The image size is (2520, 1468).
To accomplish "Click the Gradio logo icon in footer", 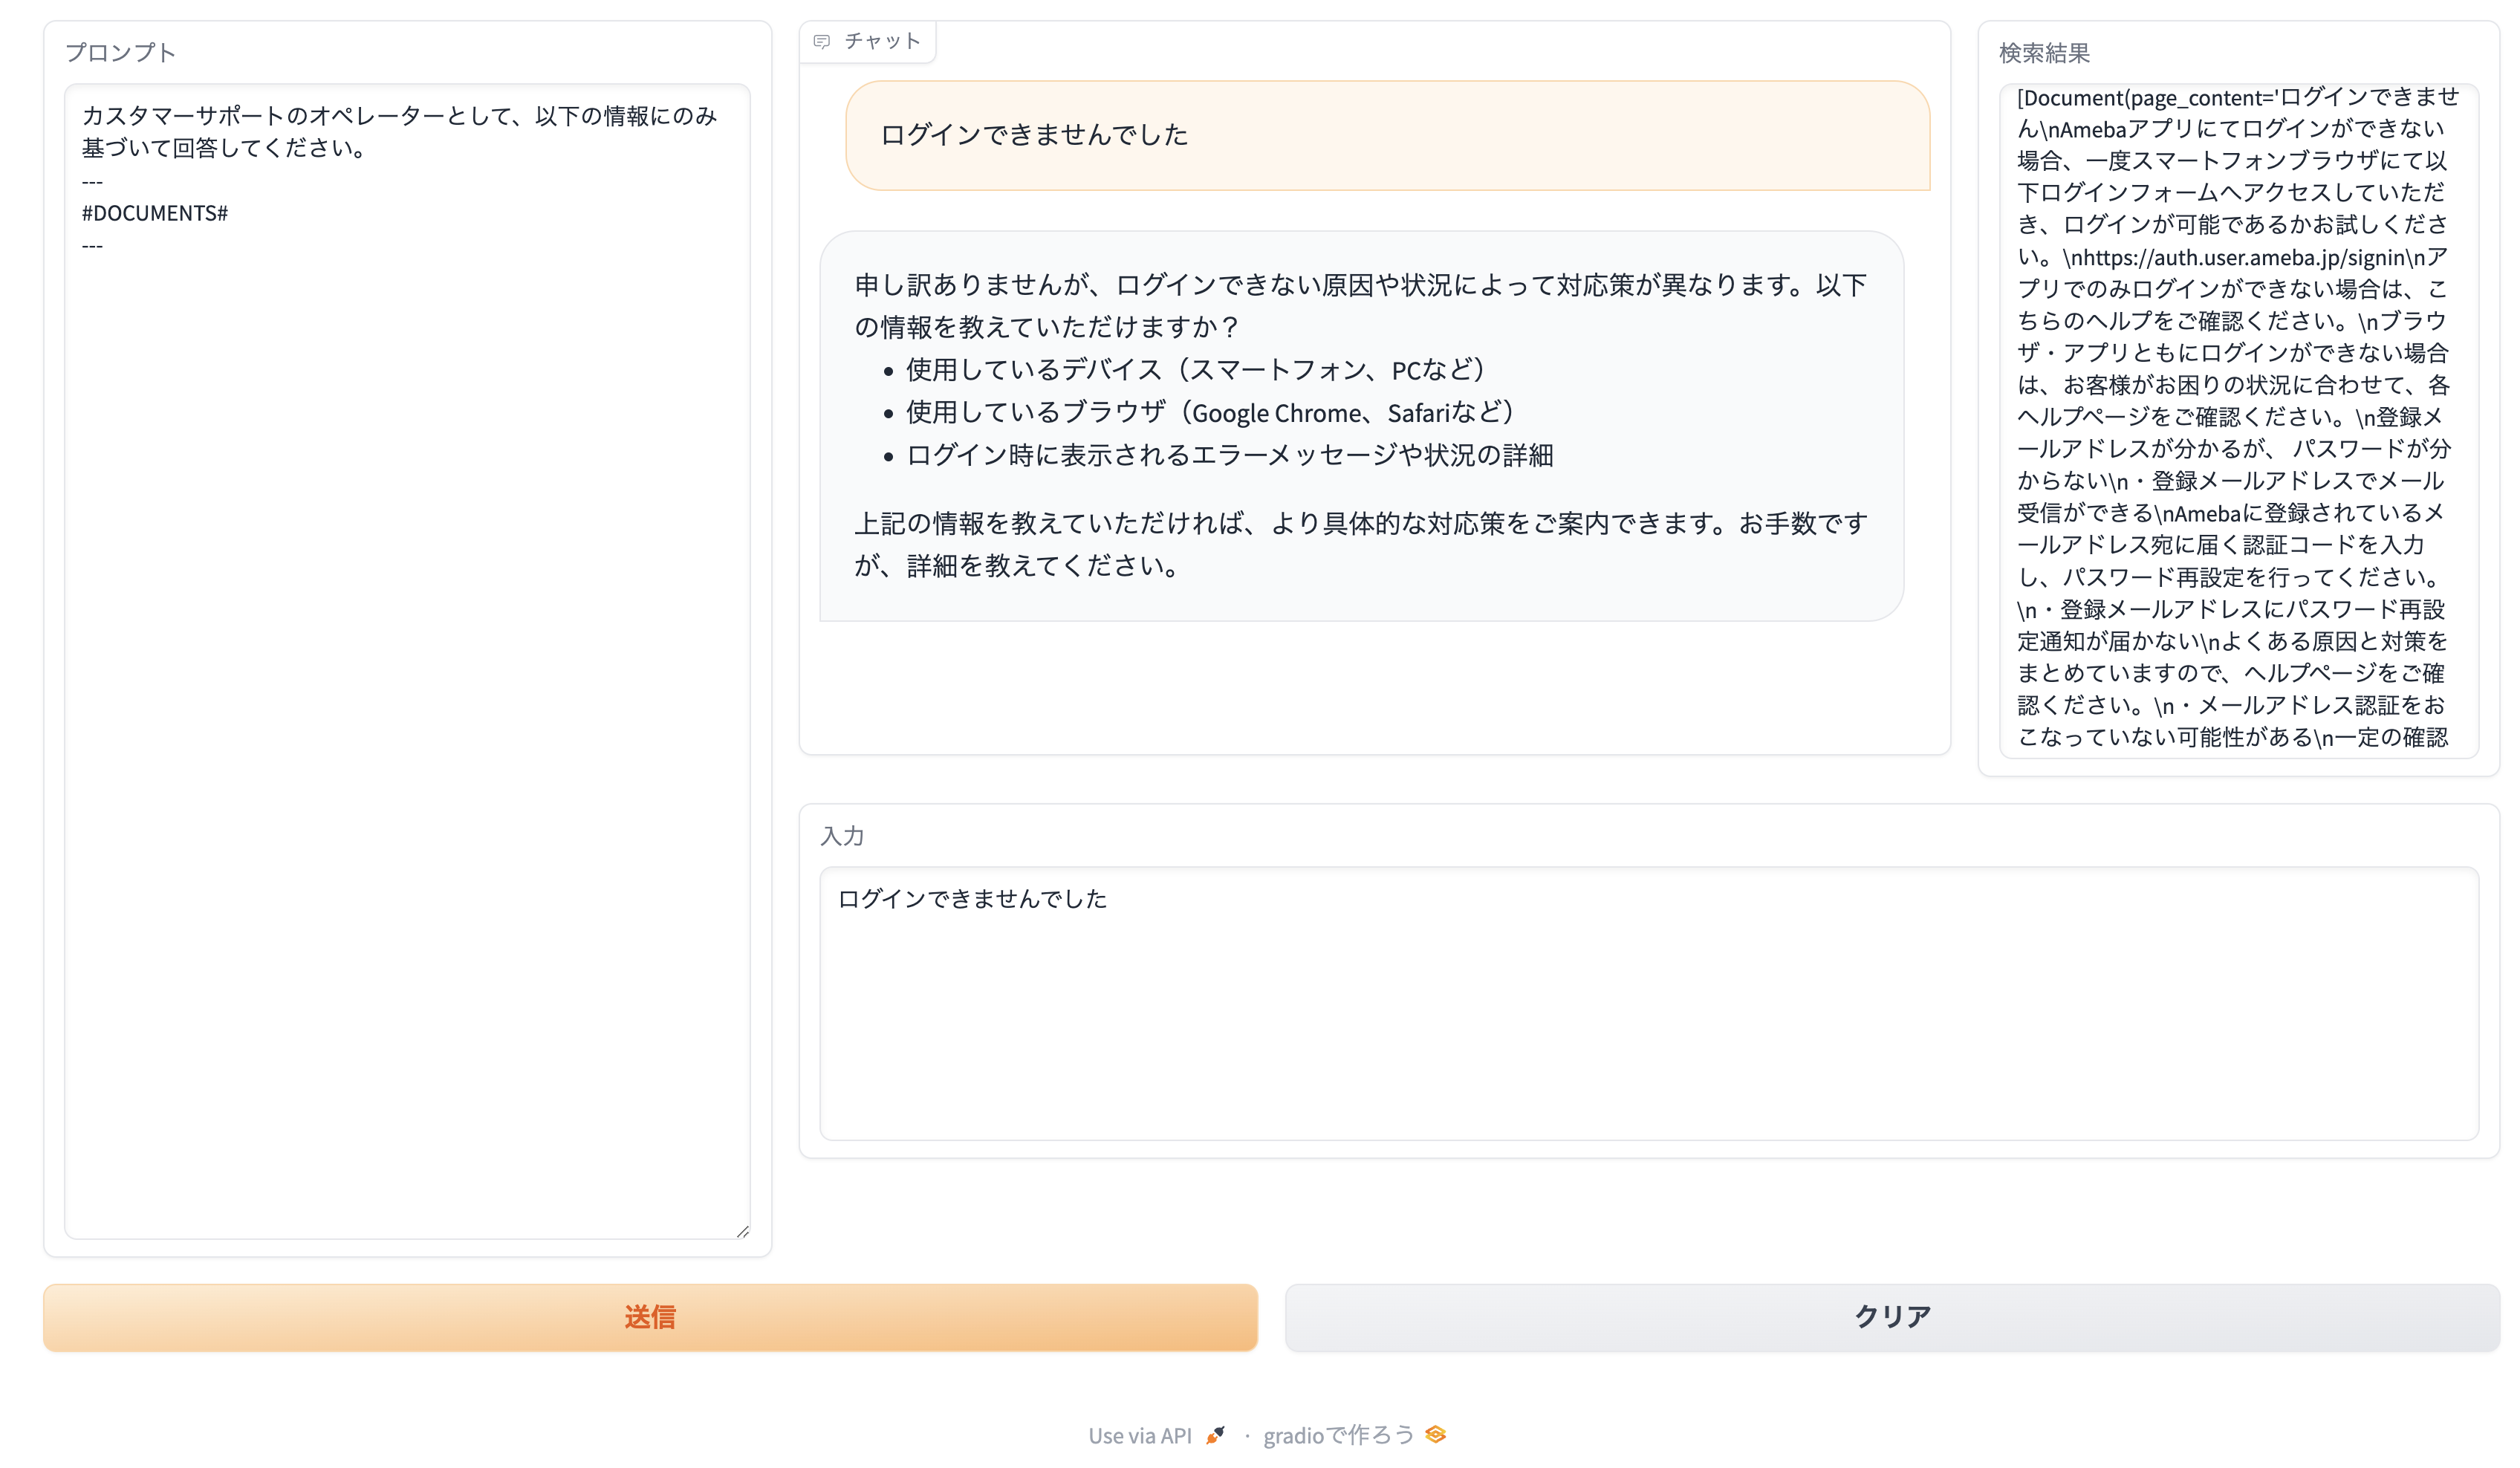I will [1436, 1434].
